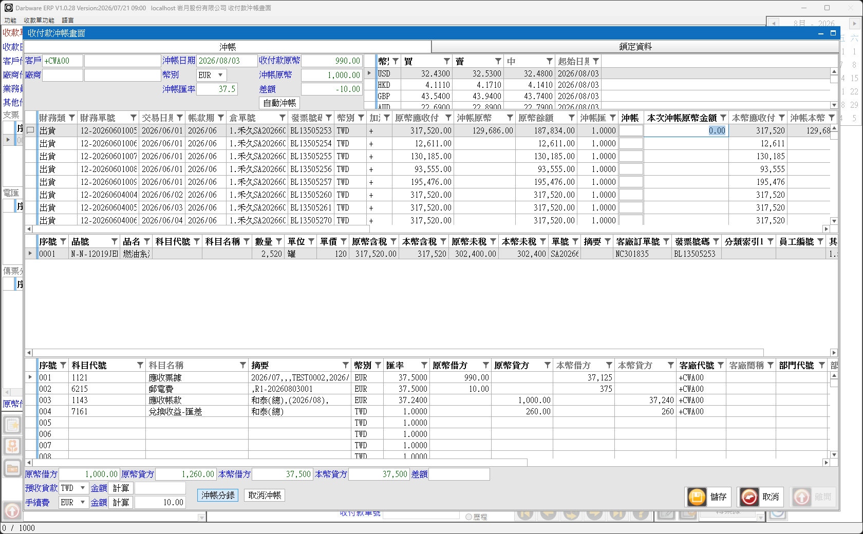Viewport: 863px width, 534px height.
Task: Click the 沖帳日期 date field
Action: tap(227, 61)
